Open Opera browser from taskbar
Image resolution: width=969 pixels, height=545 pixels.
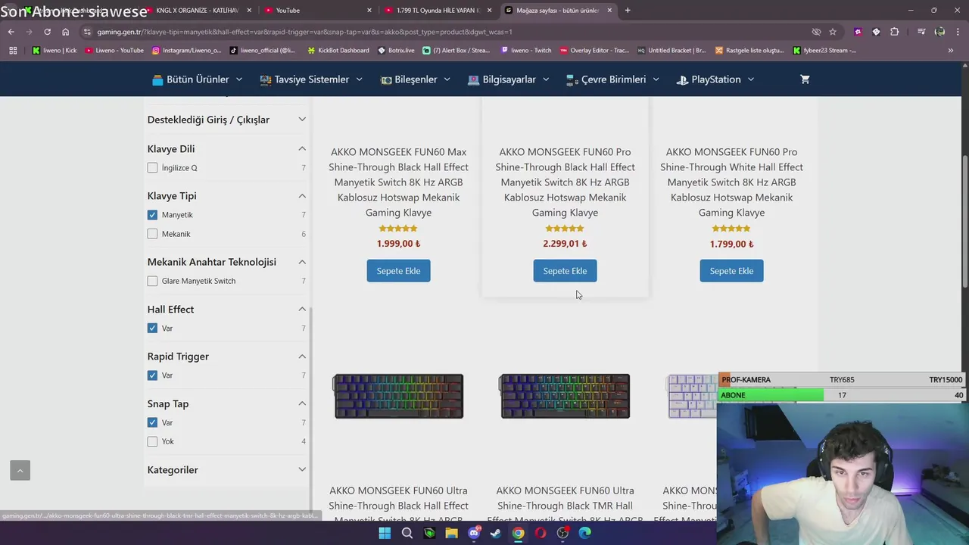(x=541, y=533)
